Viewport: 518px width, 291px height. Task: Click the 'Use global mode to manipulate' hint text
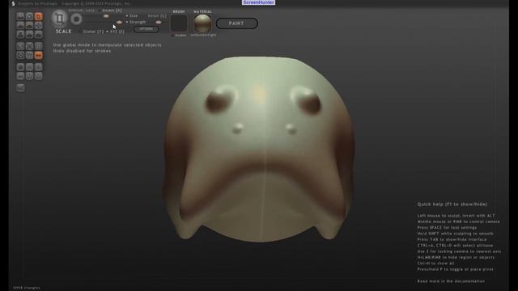pyautogui.click(x=107, y=44)
